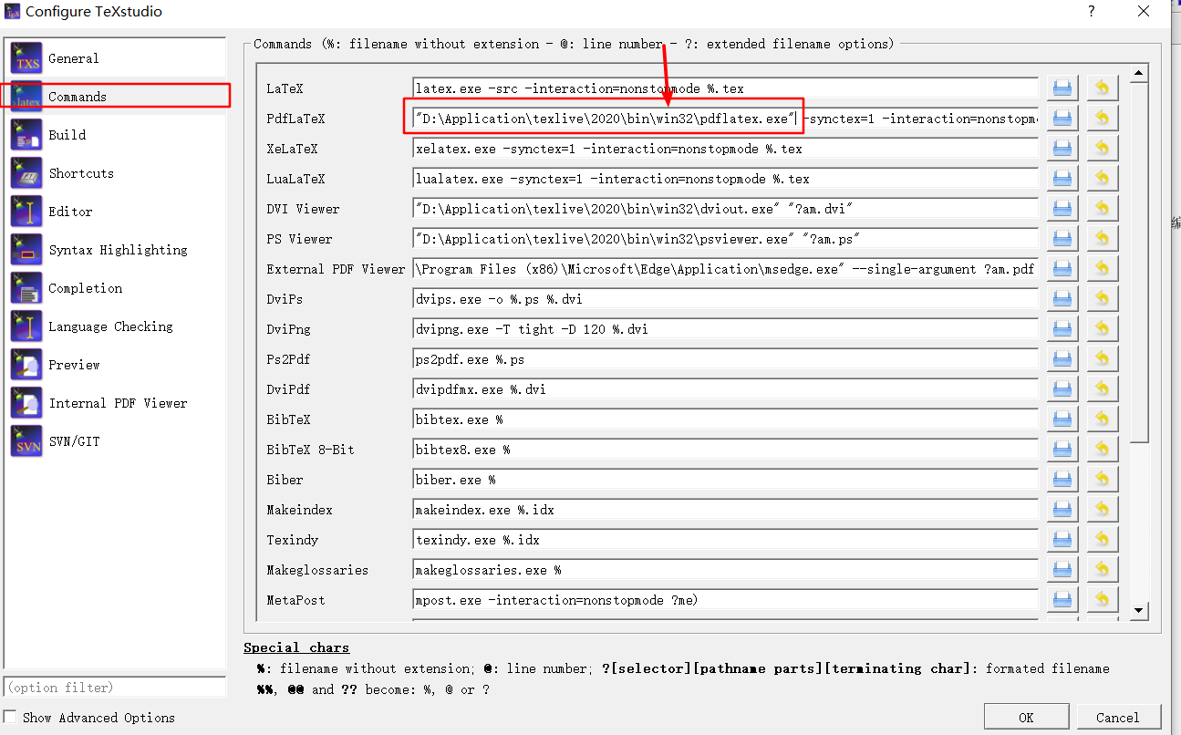1181x735 pixels.
Task: Cancel the configuration dialog
Action: (x=1119, y=716)
